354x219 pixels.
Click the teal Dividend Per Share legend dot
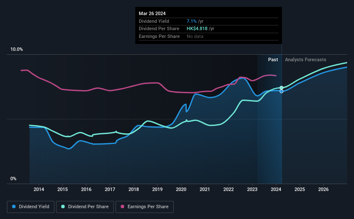point(63,206)
